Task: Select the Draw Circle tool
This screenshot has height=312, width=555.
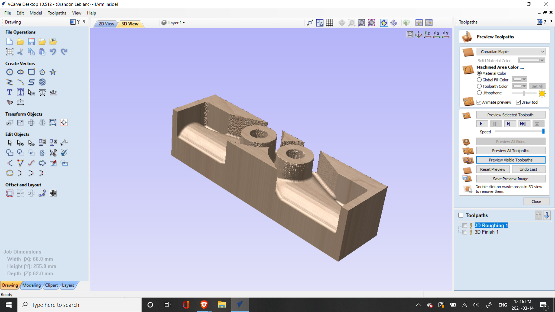Action: [x=10, y=72]
